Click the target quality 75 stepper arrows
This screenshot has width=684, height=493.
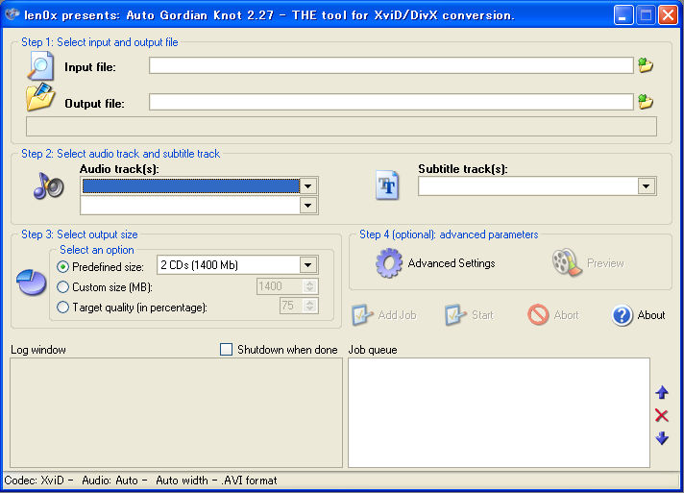point(309,306)
